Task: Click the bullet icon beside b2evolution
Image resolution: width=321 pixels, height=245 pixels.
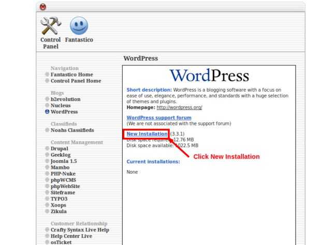Action: click(47, 99)
